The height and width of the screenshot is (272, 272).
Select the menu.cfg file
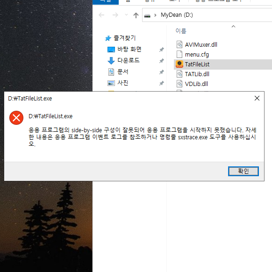point(197,55)
